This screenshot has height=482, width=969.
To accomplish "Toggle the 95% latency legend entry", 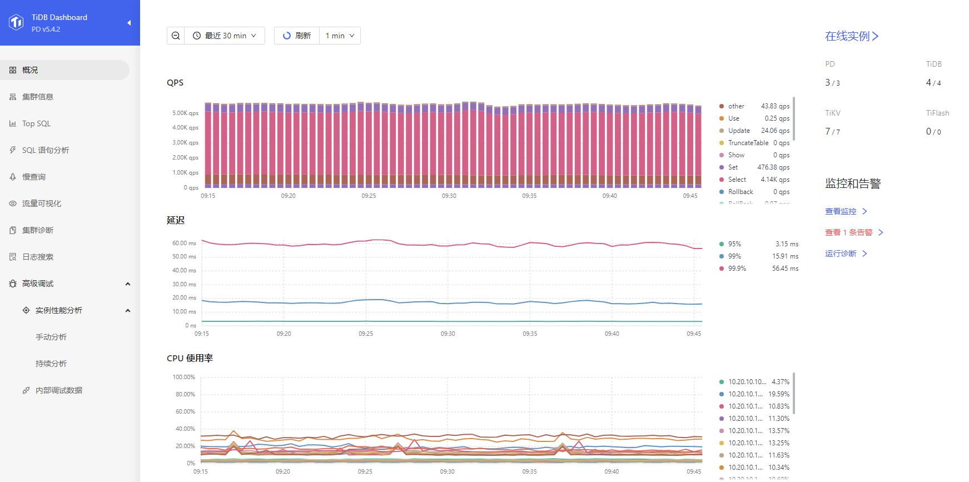I will (x=758, y=244).
